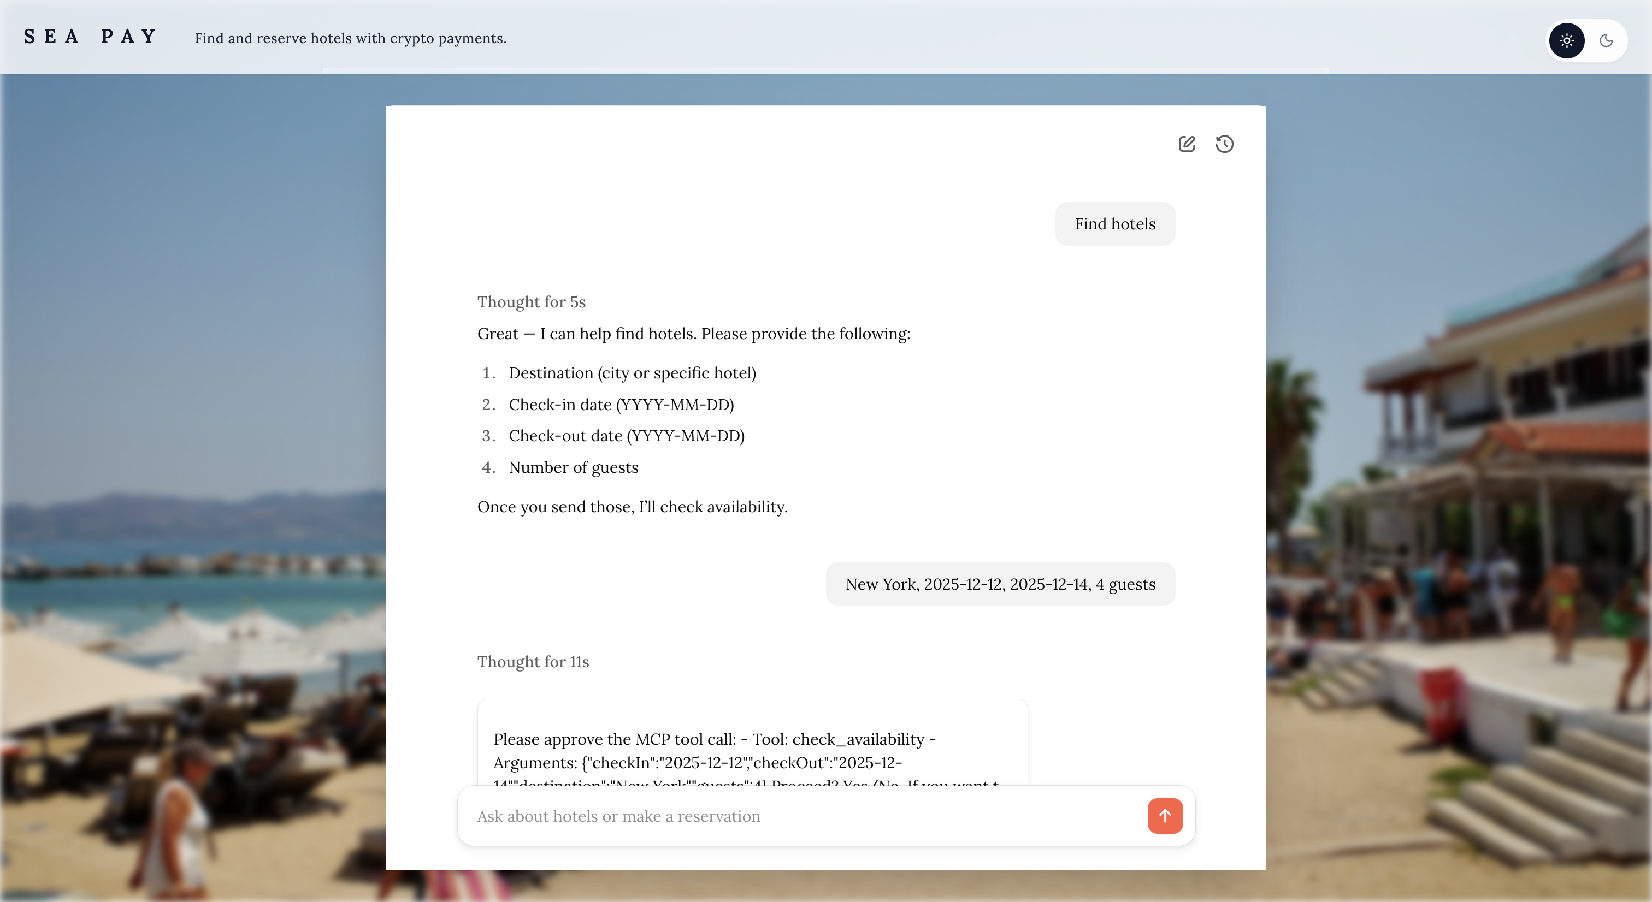
Task: Start a new chat with pencil icon
Action: pos(1187,144)
